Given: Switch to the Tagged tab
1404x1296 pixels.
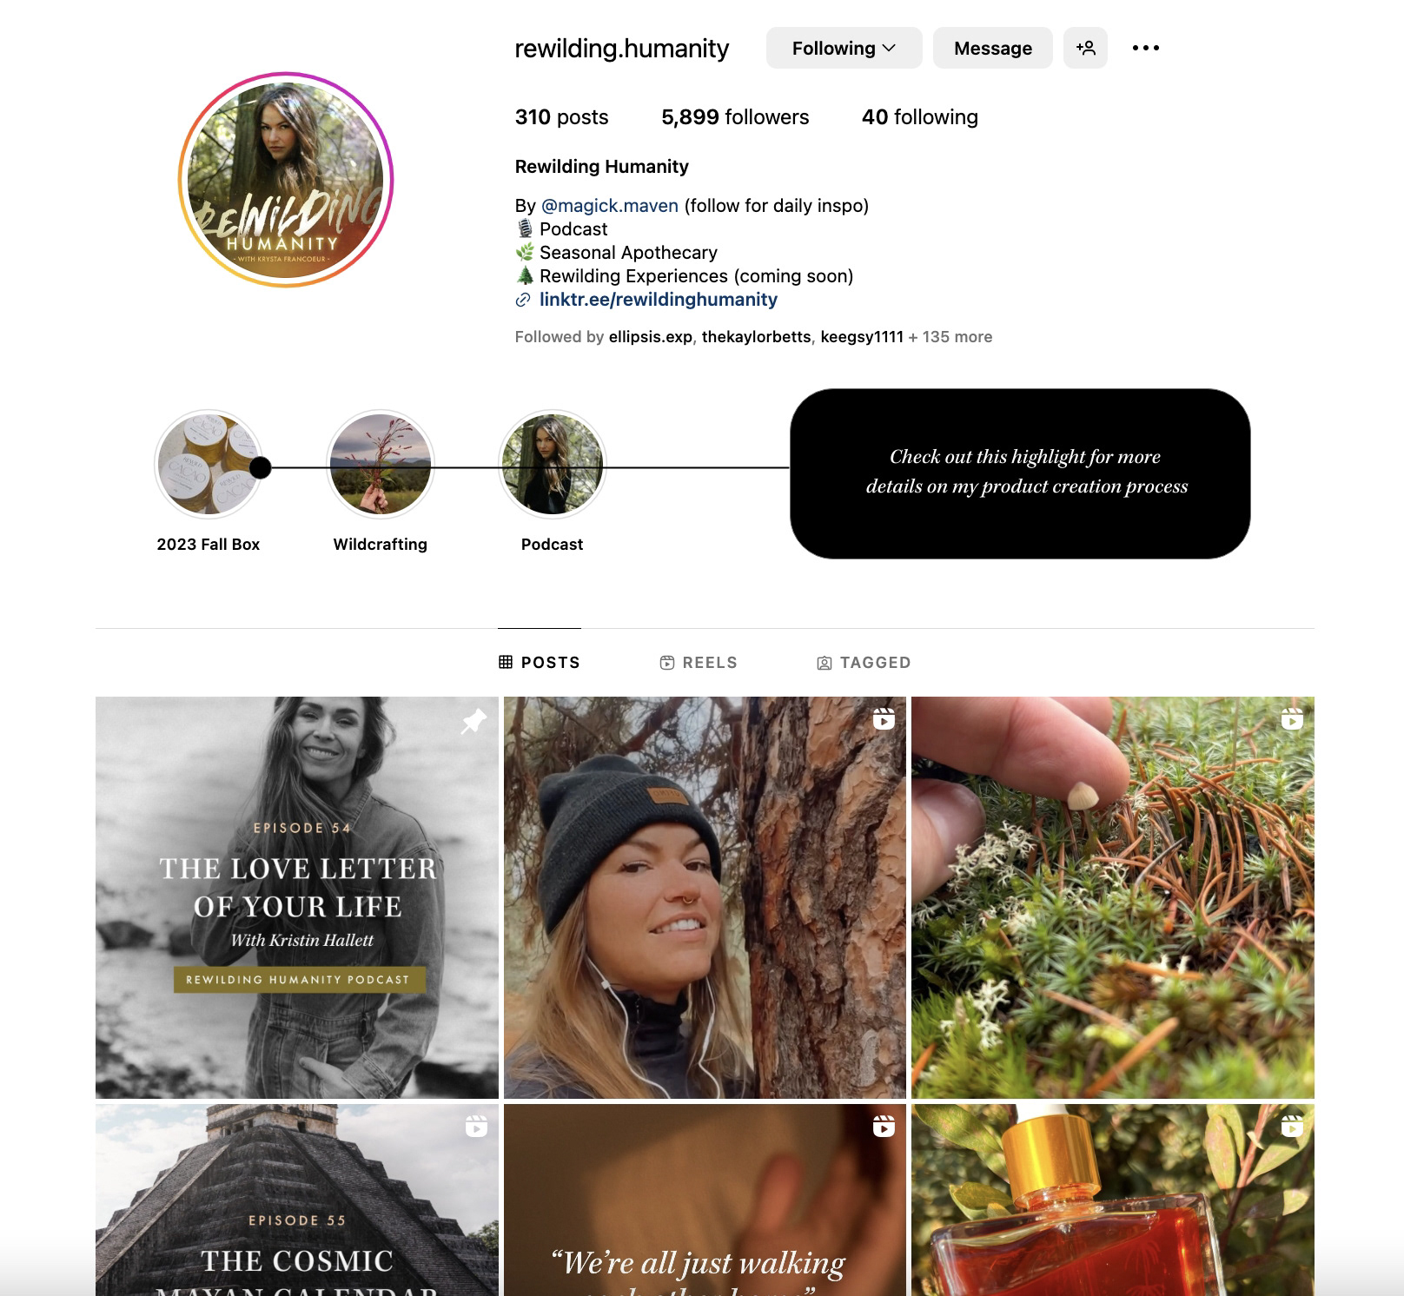Looking at the screenshot, I should coord(864,663).
